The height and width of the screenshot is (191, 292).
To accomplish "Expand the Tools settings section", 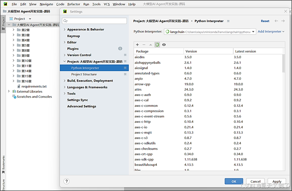I will (x=65, y=93).
